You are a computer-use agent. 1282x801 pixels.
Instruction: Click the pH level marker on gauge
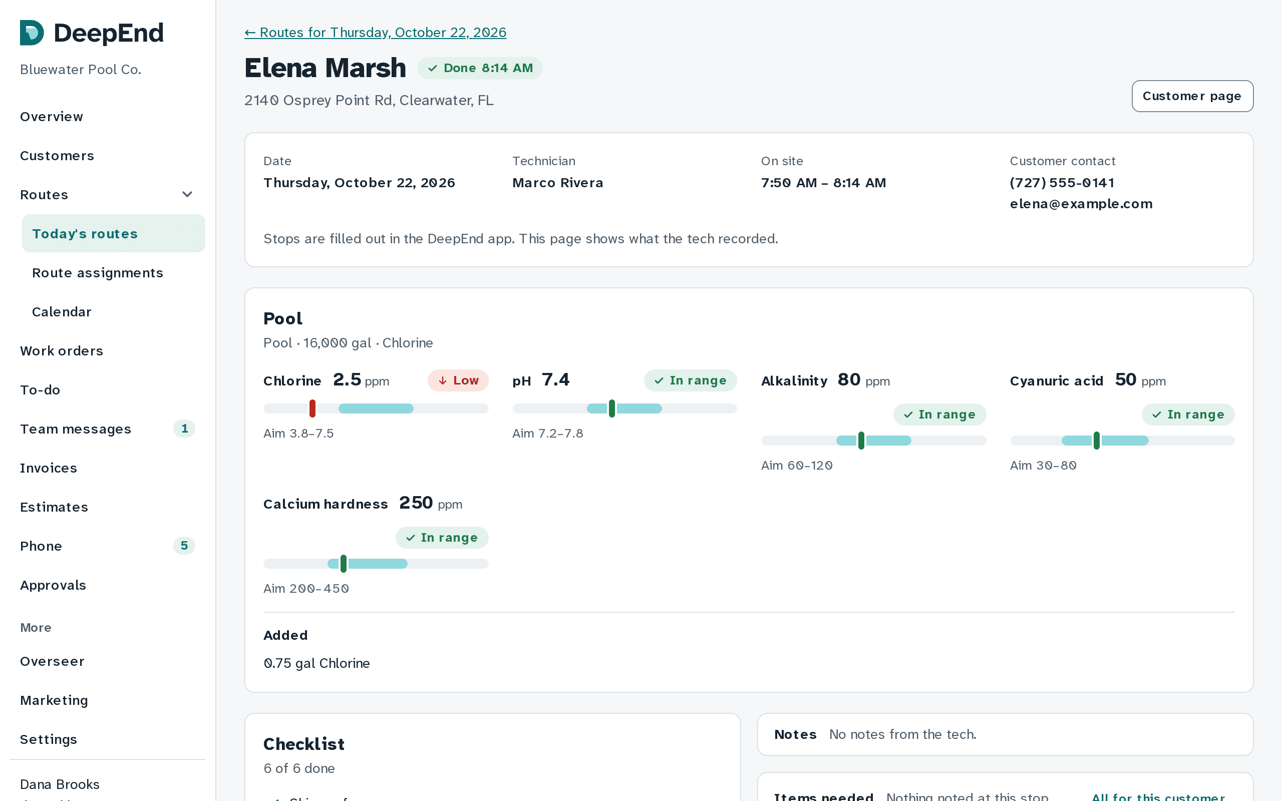pyautogui.click(x=612, y=409)
